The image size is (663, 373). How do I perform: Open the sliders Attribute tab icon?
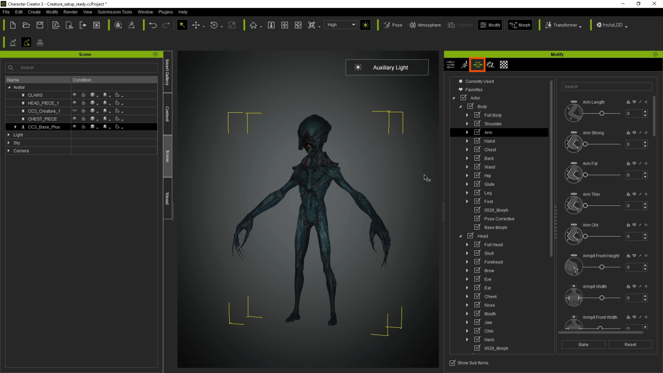(451, 65)
